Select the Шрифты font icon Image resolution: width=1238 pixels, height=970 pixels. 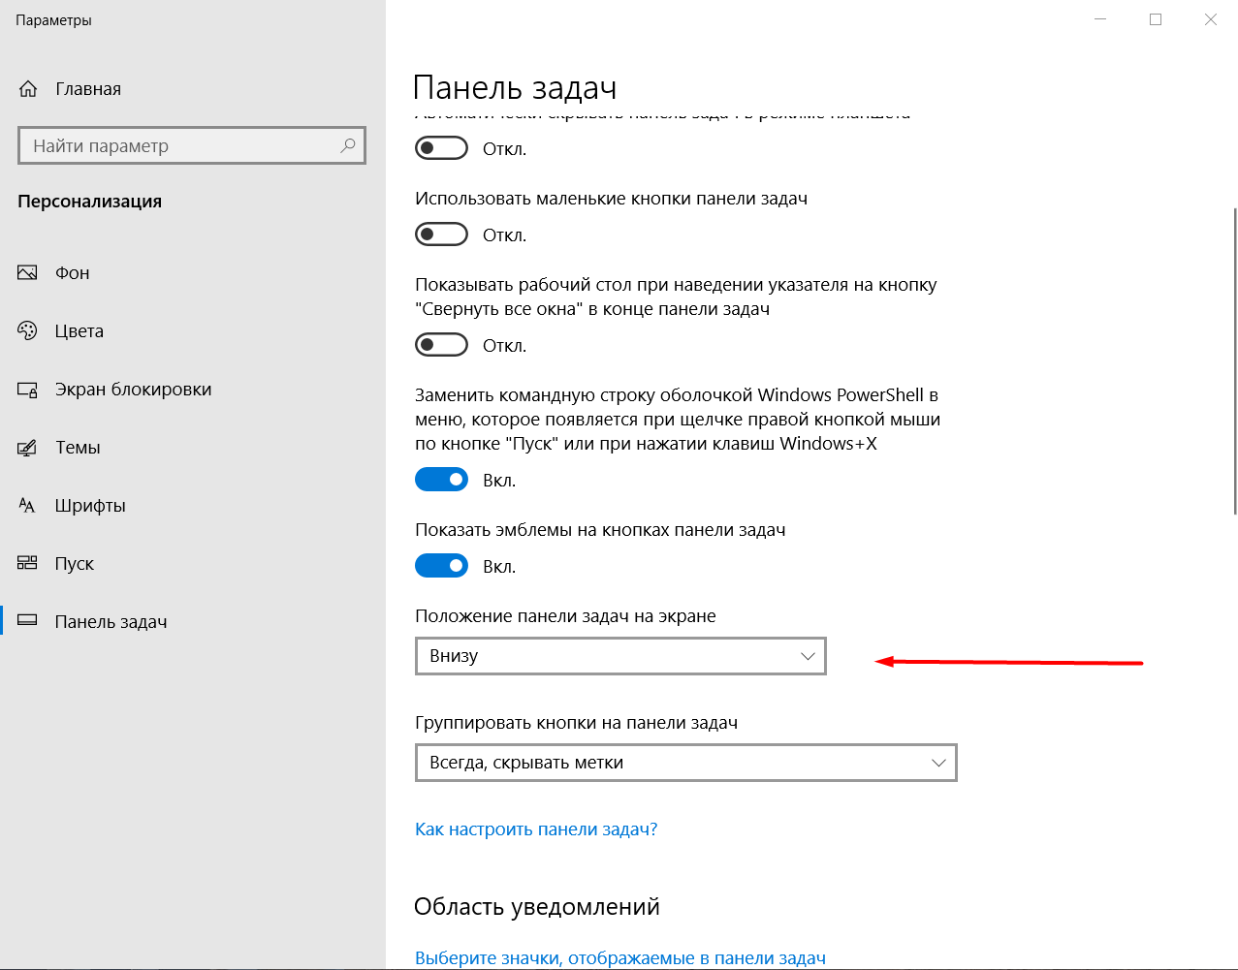click(x=27, y=506)
